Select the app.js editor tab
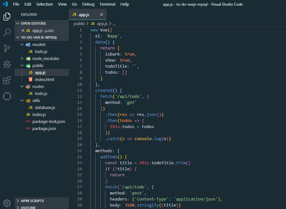The height and width of the screenshot is (209, 286). [88, 15]
